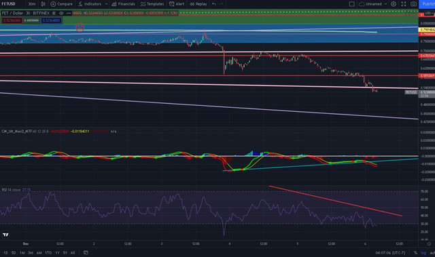Image resolution: width=435 pixels, height=257 pixels.
Task: Open the candlestick chart style selector
Action: point(43,4)
